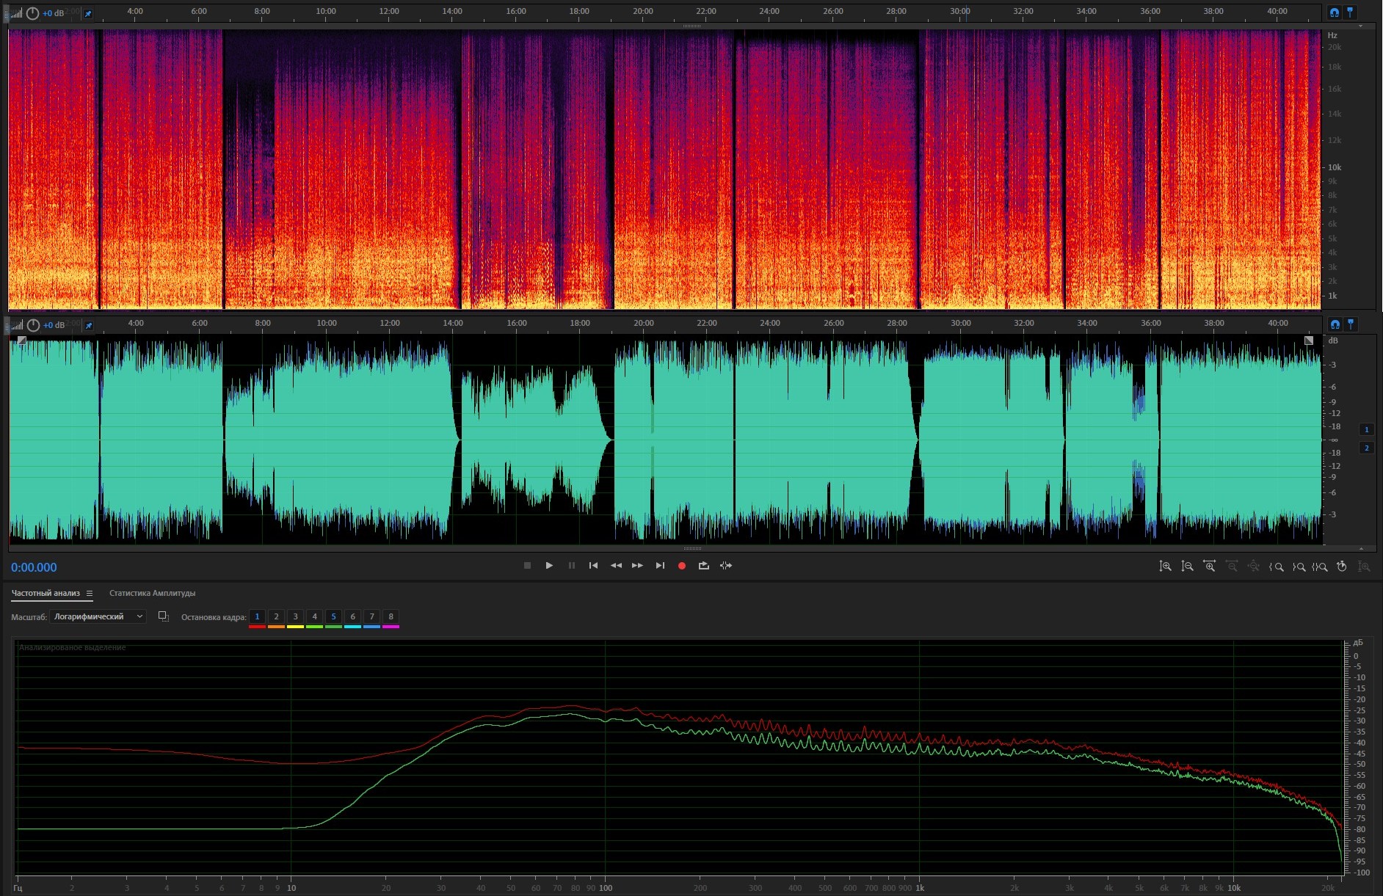This screenshot has width=1383, height=896.
Task: Click hold frame button 1
Action: tap(257, 617)
